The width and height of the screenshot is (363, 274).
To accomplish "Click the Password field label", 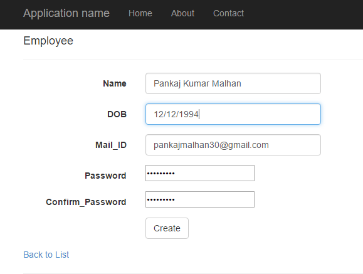I will 105,176.
